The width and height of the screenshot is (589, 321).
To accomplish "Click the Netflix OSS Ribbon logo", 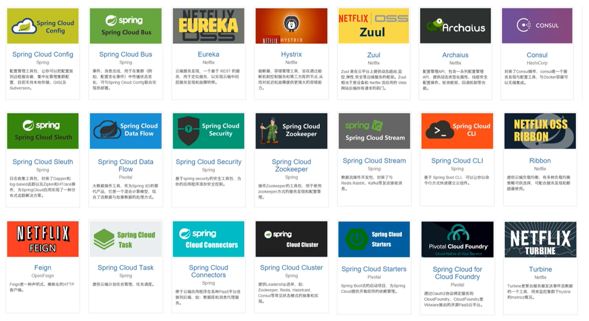I will point(540,131).
